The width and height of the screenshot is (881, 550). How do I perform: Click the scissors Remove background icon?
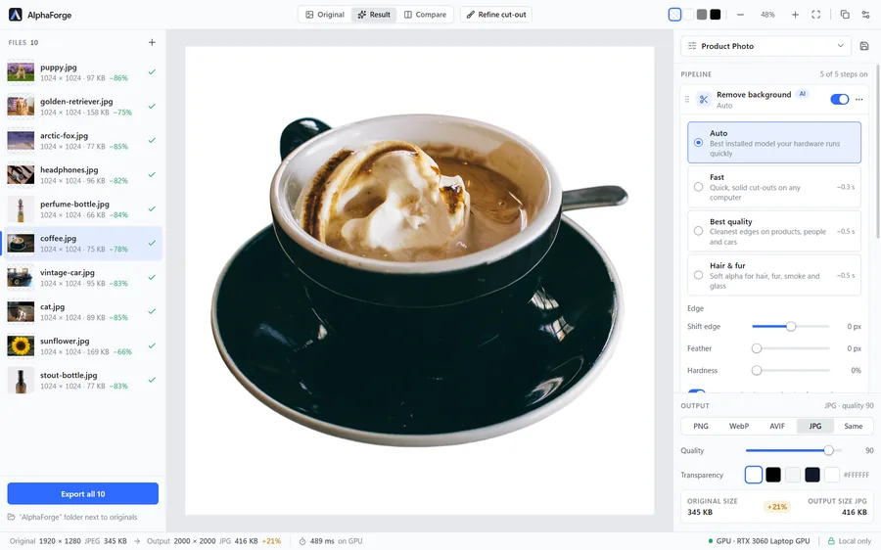point(704,100)
